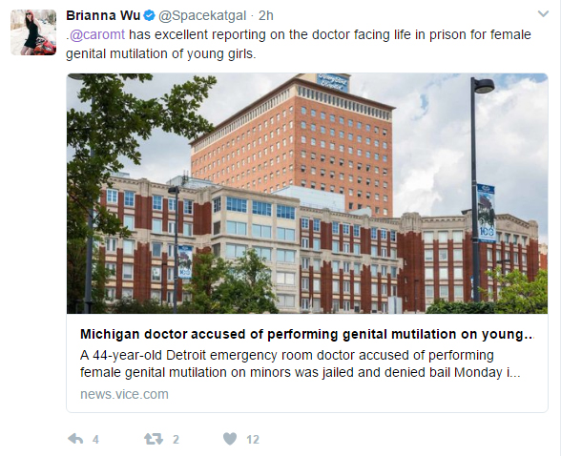Open the tweet options chevron
The image size is (561, 456).
[543, 14]
